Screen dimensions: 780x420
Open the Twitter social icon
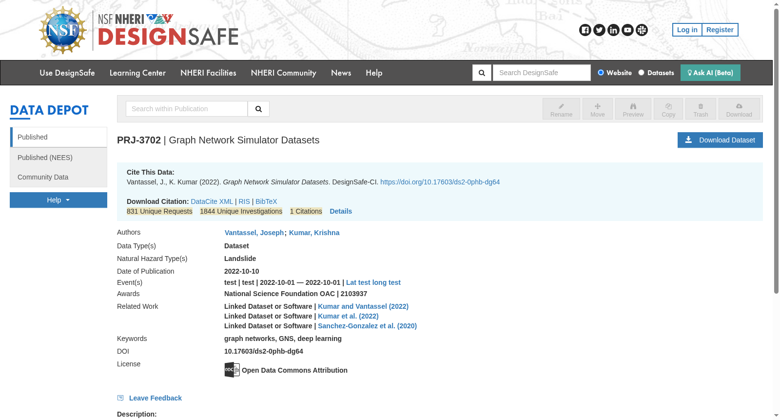[x=599, y=30]
